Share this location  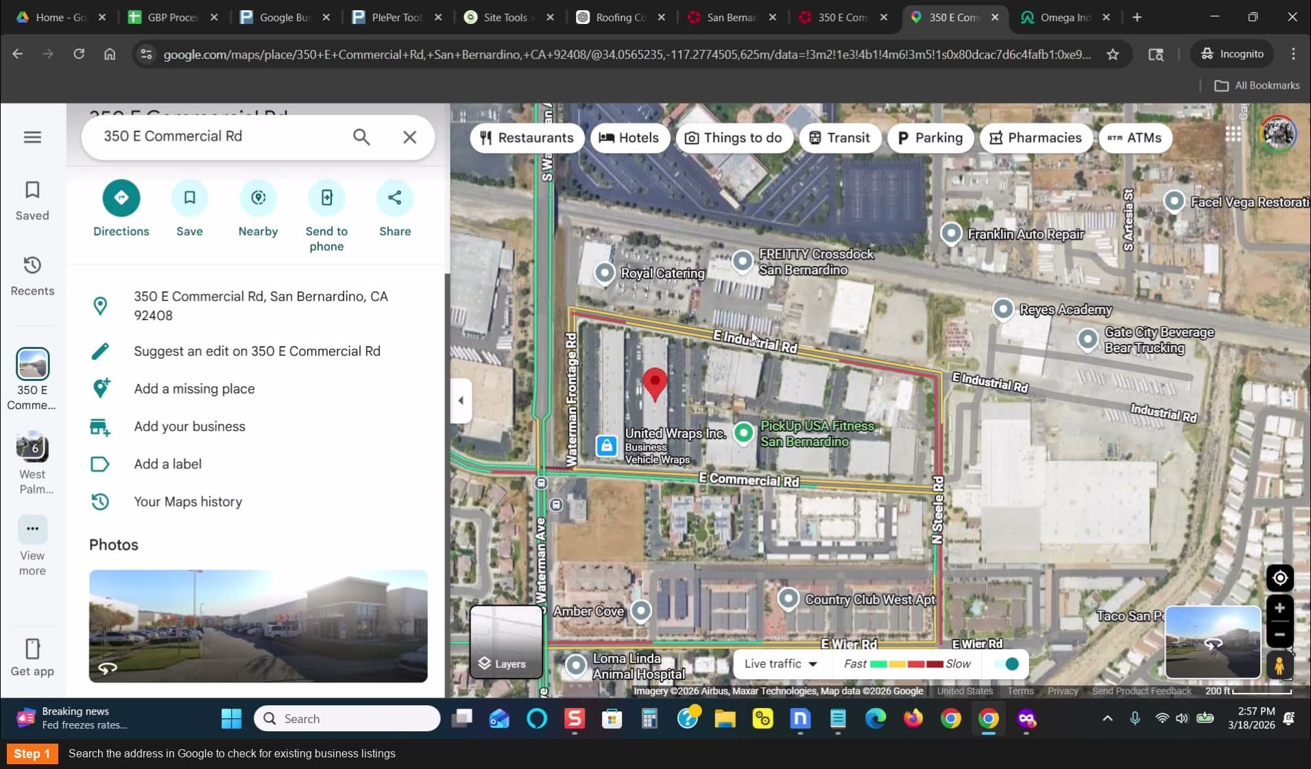pyautogui.click(x=395, y=209)
